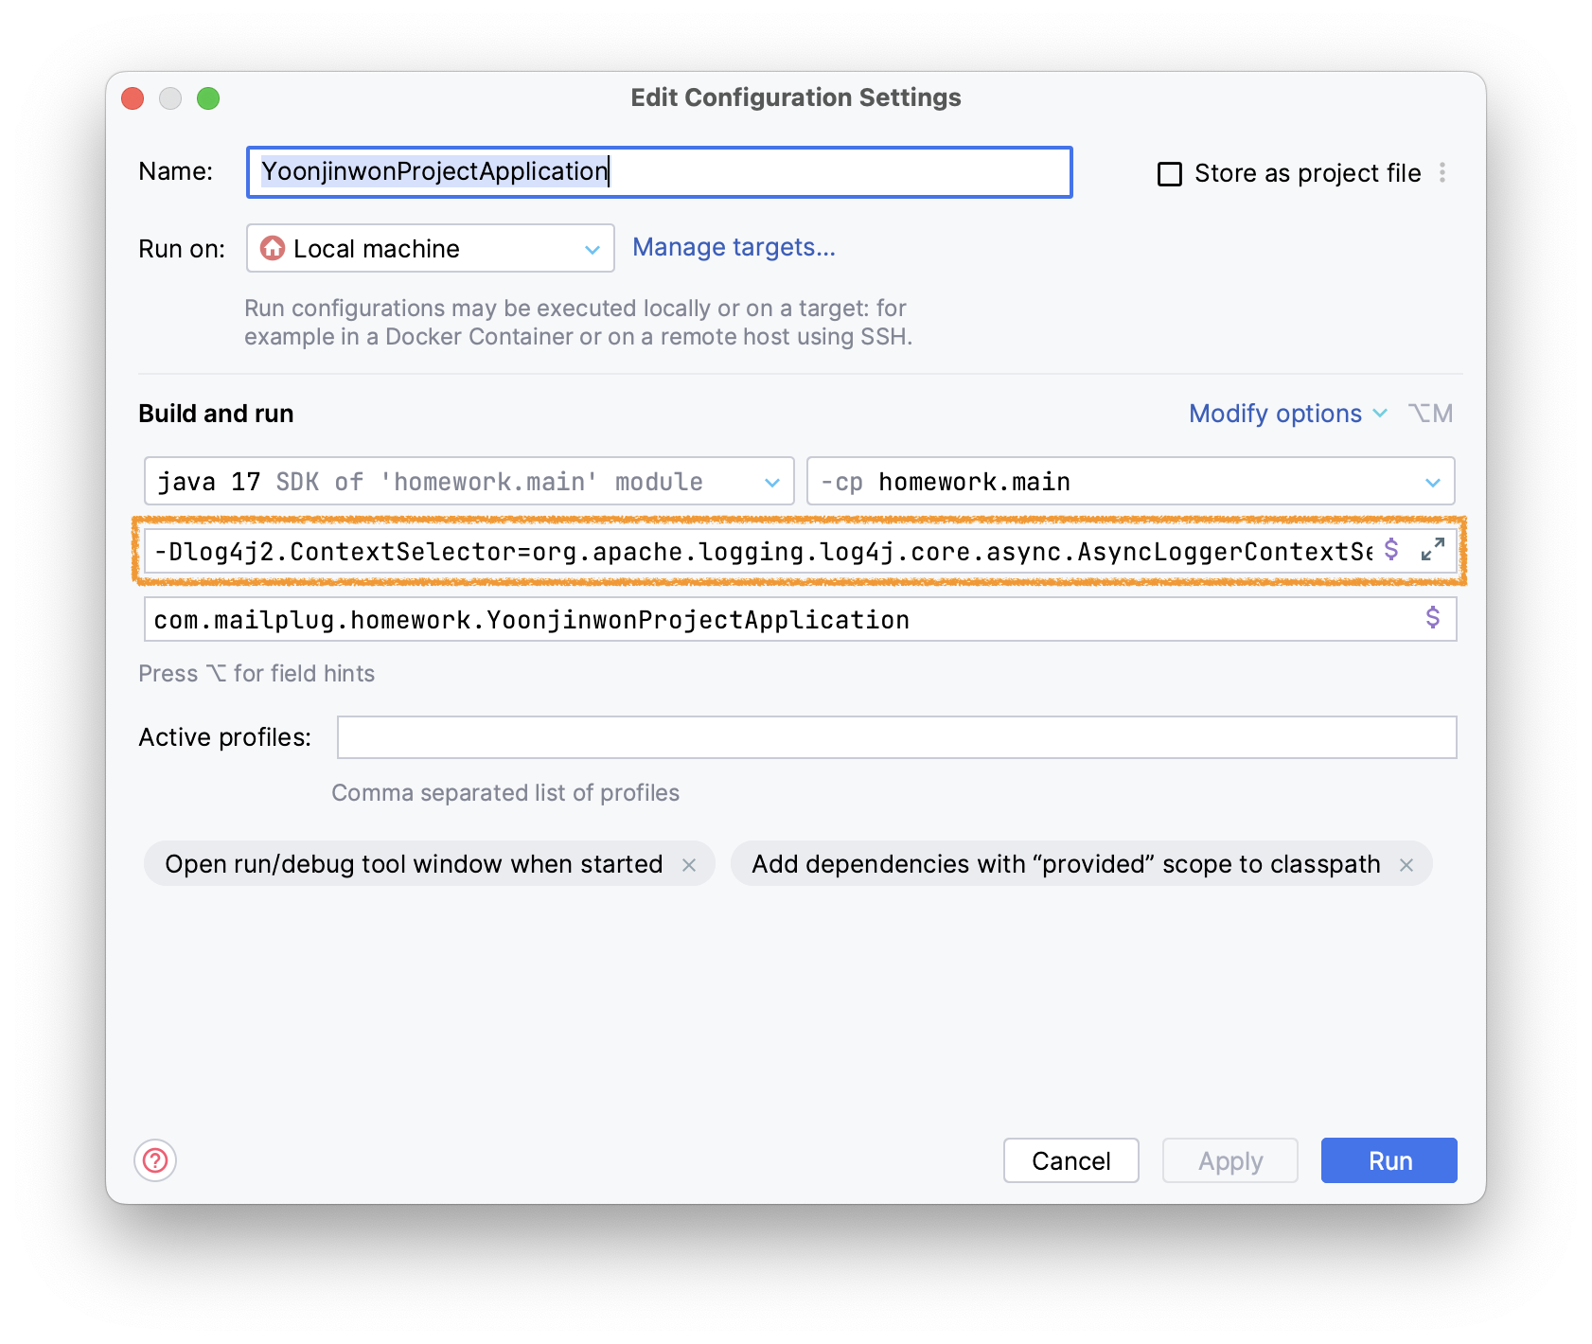The image size is (1592, 1344).
Task: Open the kebab menu beside Store as project file
Action: pos(1442,172)
